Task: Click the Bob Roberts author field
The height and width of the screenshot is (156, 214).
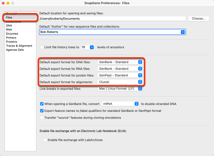Action: pyautogui.click(x=113, y=32)
